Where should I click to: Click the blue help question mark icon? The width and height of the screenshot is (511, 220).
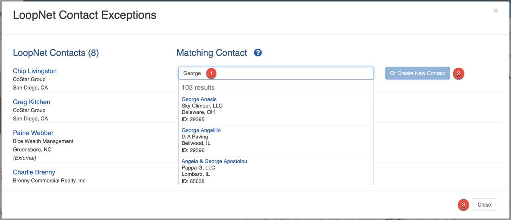pos(258,53)
